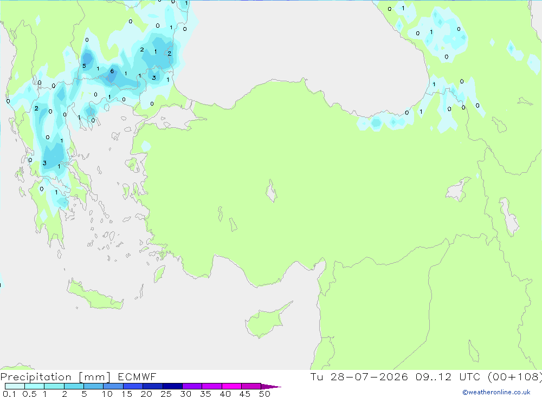Click the "40" legend scale label
Viewport: 542px width, 397px height.
coord(225,394)
